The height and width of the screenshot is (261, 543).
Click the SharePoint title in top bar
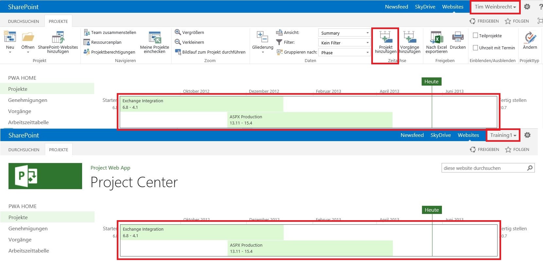[x=23, y=7]
